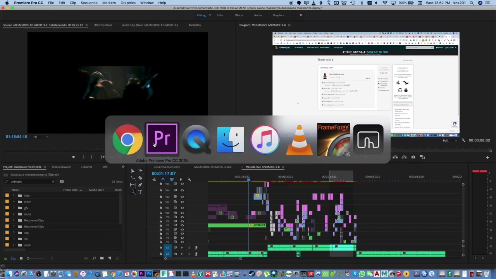496x279 pixels.
Task: Sort project items by Frame Rate
Action: (x=71, y=190)
